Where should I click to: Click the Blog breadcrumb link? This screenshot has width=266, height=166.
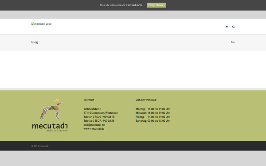click(x=233, y=42)
